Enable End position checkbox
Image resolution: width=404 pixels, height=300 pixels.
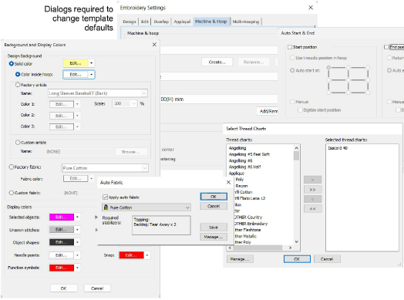(x=386, y=47)
